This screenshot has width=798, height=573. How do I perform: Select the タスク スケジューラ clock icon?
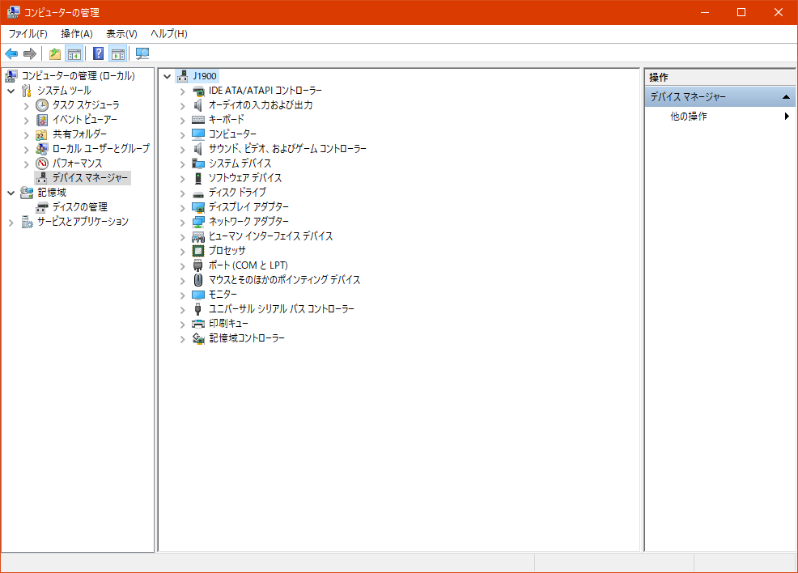(42, 105)
